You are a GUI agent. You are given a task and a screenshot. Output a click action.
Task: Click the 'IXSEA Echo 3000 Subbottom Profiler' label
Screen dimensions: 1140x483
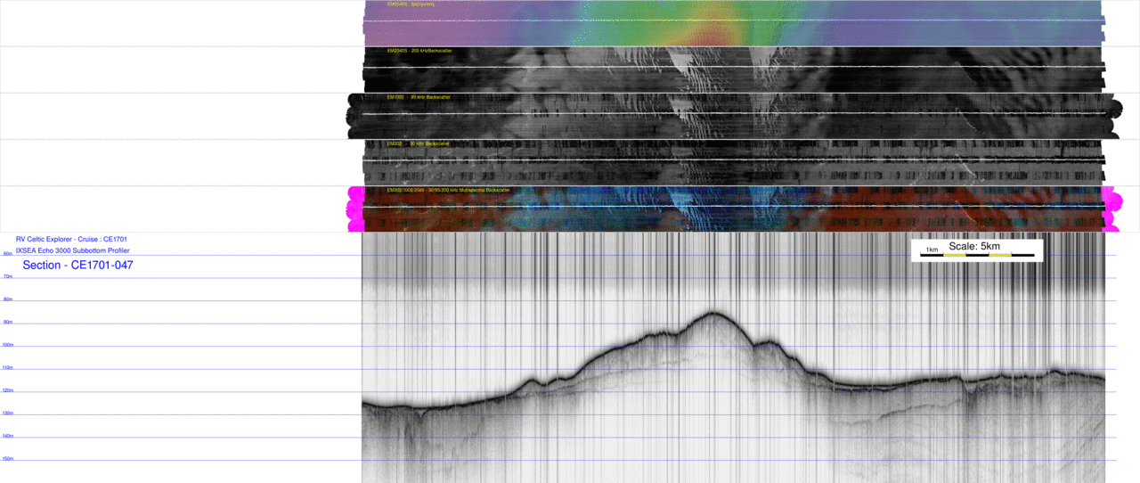coord(72,251)
